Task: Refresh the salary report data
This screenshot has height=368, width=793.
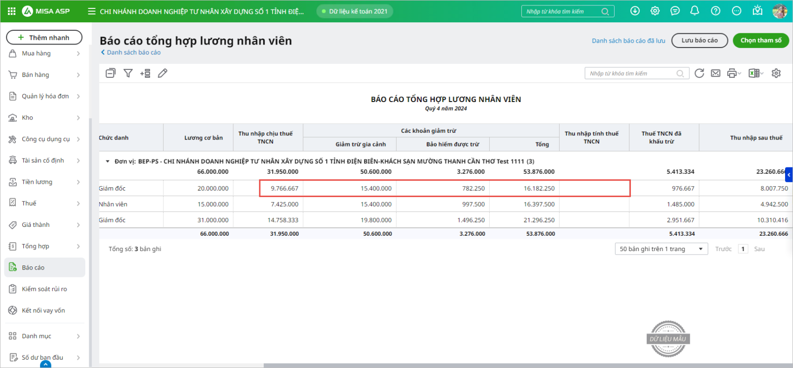Action: click(699, 73)
